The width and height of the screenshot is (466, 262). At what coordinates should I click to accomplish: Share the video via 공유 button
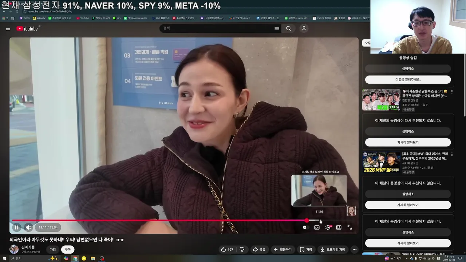(x=259, y=250)
